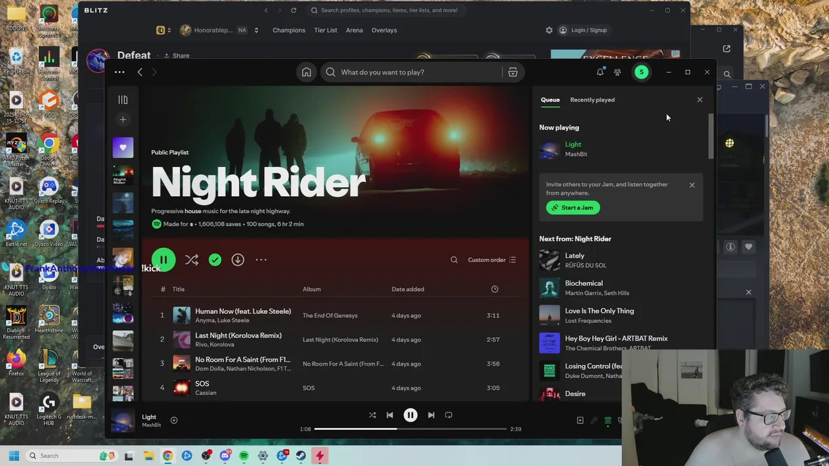Screen dimensions: 829x466
Task: Open Night Rider playlist thumbnail in sidebar
Action: click(123, 175)
